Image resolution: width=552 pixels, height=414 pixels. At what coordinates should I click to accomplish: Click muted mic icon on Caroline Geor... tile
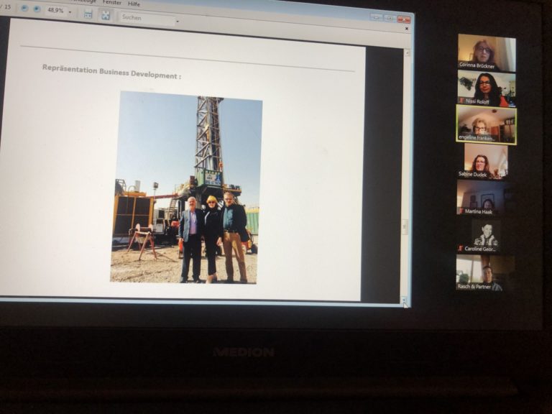point(461,249)
